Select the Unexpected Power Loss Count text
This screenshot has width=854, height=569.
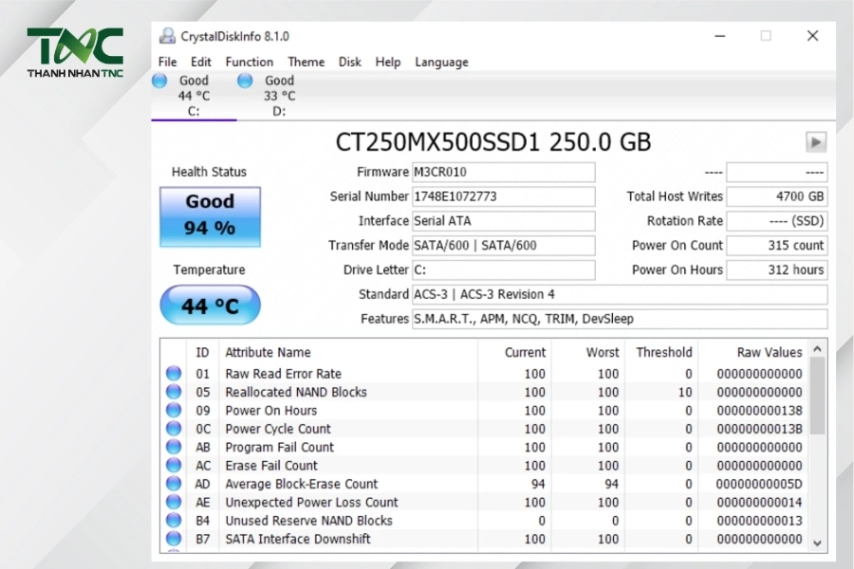click(311, 503)
